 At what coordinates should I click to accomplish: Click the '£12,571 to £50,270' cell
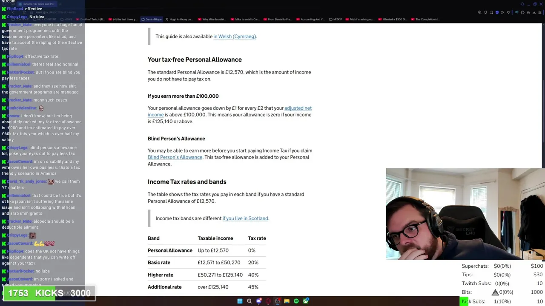219,263
